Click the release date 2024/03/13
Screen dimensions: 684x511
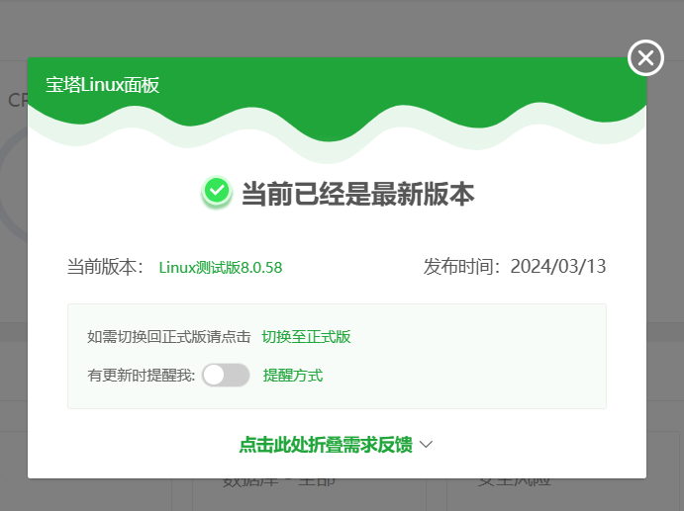[x=558, y=266]
